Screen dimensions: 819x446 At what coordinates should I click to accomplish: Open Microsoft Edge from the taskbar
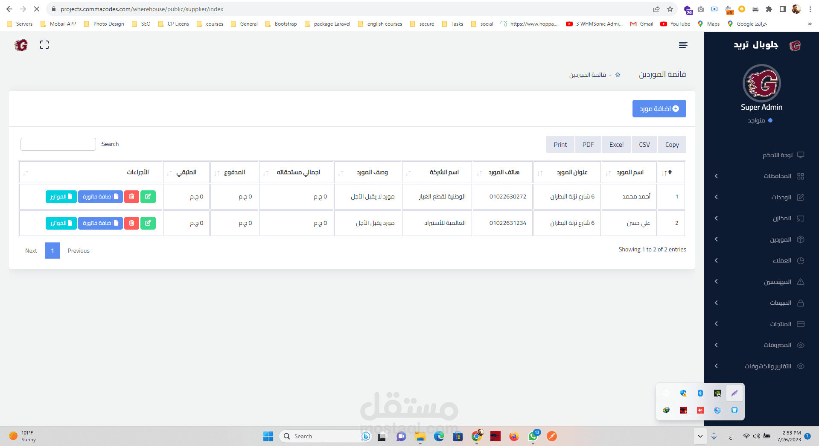click(x=439, y=436)
